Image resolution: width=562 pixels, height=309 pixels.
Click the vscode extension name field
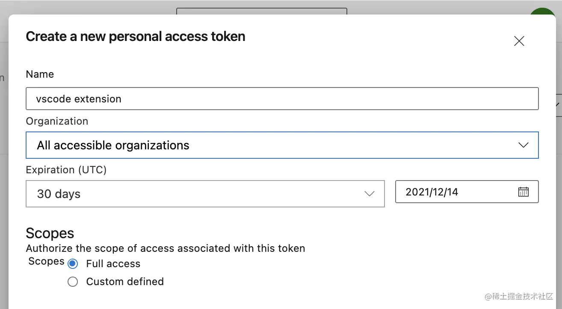pyautogui.click(x=281, y=99)
